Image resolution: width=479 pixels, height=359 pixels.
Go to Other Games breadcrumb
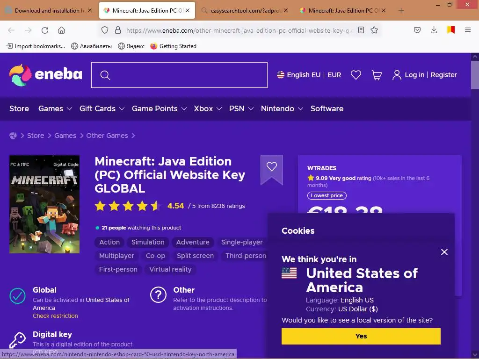click(x=107, y=136)
